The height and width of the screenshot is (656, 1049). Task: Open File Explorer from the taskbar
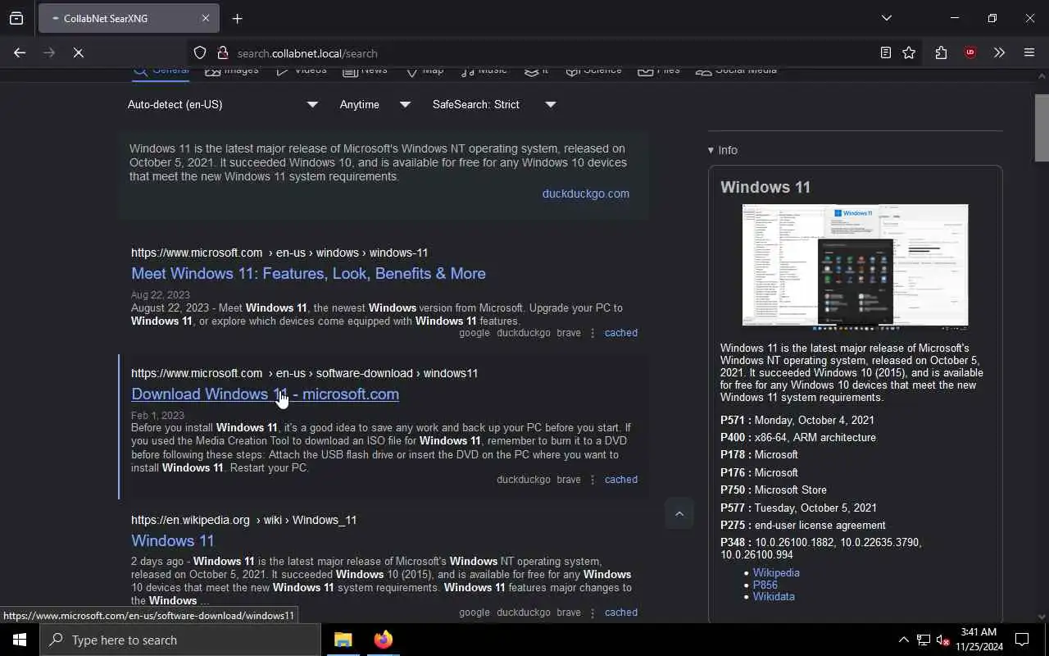(343, 640)
